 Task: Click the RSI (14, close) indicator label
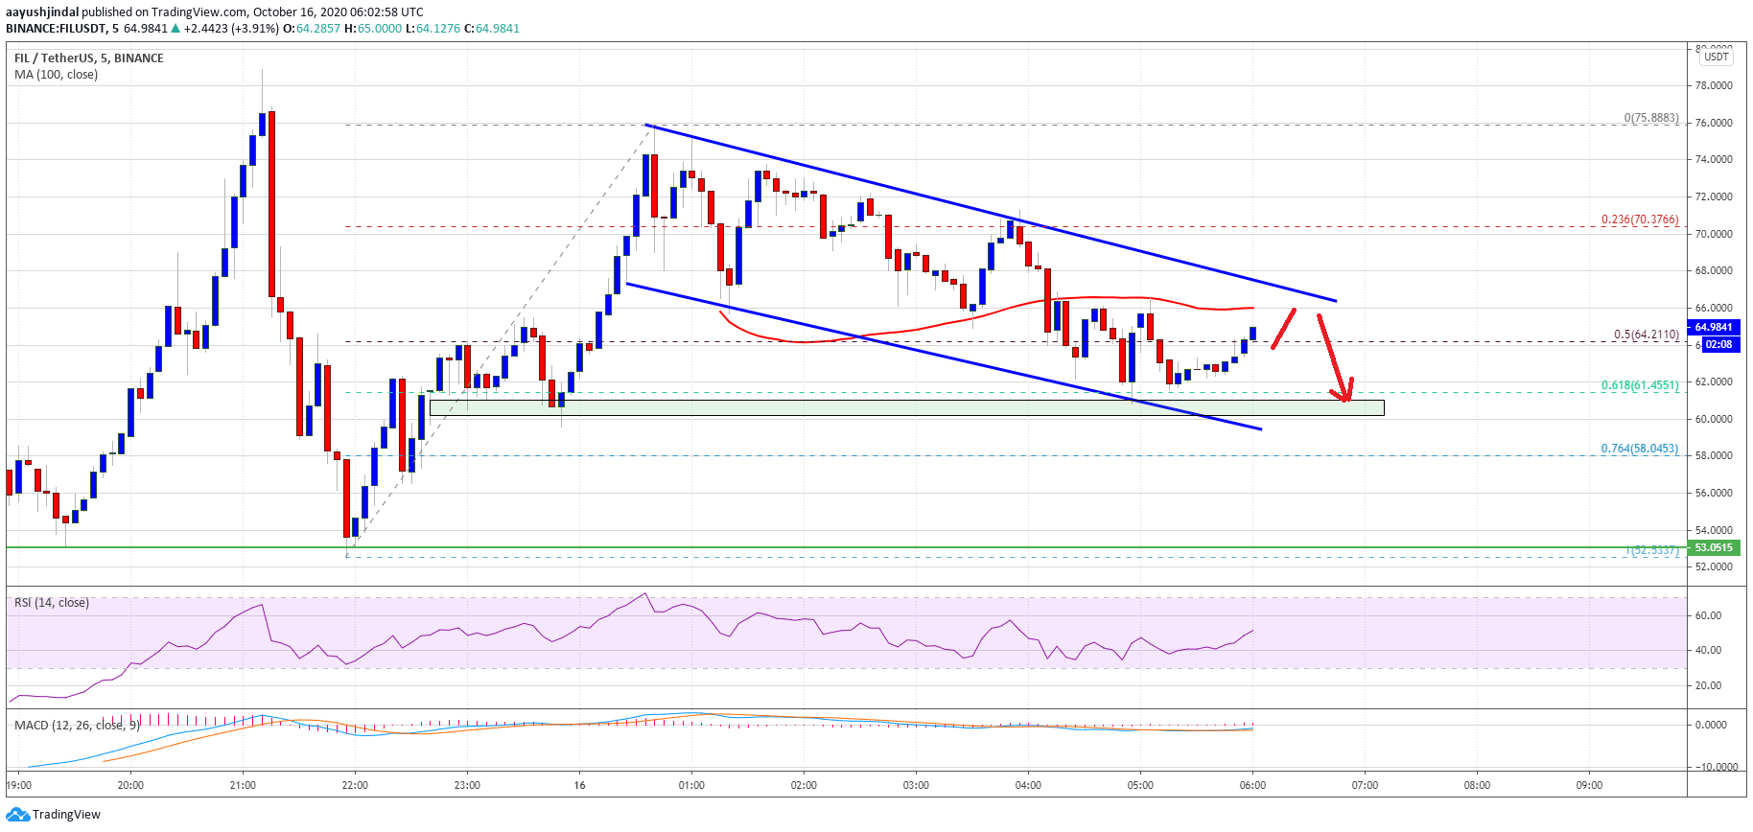coord(52,602)
